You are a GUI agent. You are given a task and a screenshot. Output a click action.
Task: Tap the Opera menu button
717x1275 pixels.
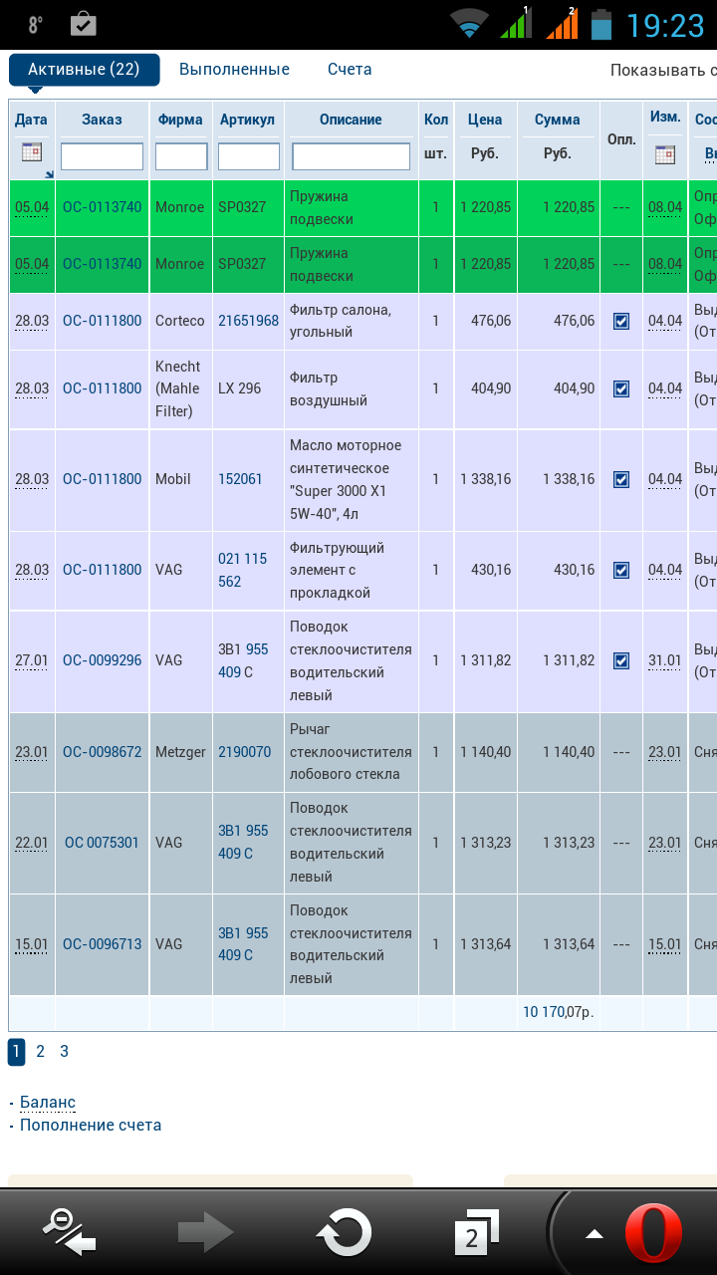point(653,1233)
